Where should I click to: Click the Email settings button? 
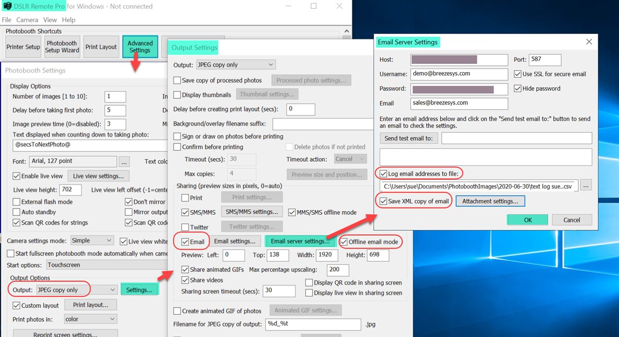235,241
